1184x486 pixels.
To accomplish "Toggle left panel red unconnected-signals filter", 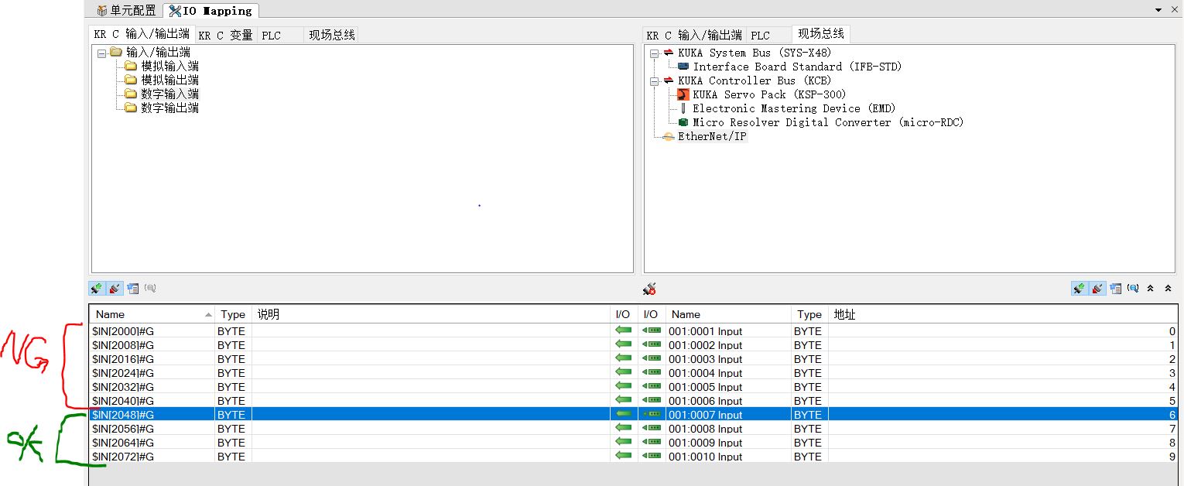I will (x=114, y=289).
